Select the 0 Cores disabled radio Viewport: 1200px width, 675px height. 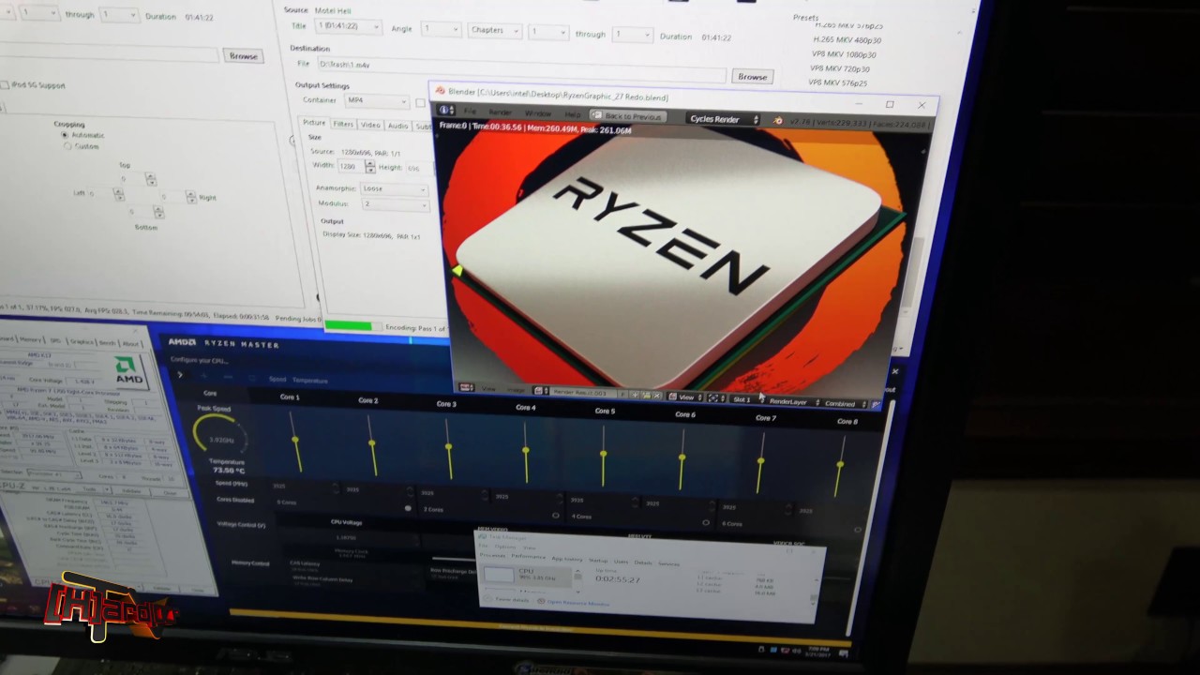pyautogui.click(x=408, y=508)
